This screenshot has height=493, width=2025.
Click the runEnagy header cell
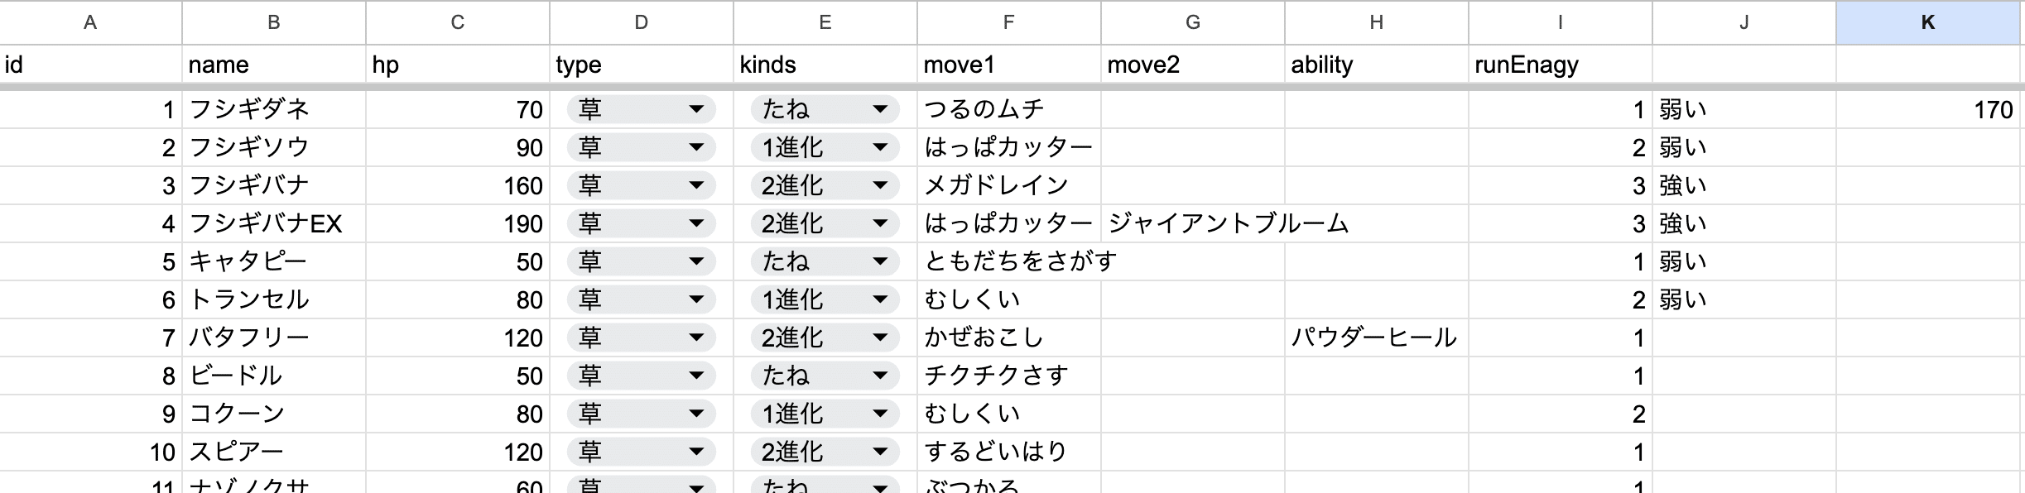tap(1560, 65)
